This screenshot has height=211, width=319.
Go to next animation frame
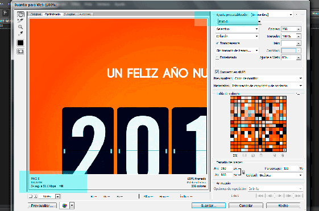click(x=288, y=196)
